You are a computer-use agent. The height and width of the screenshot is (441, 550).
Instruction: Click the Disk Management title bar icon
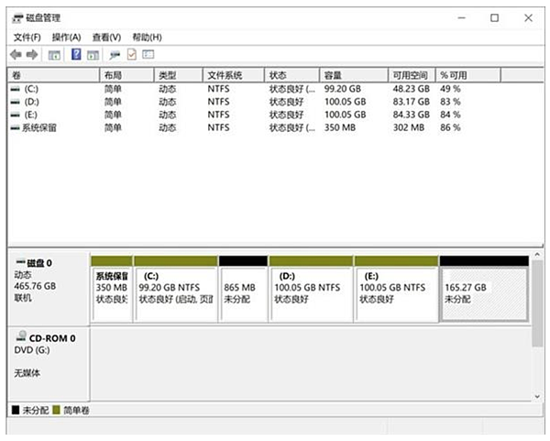[17, 18]
